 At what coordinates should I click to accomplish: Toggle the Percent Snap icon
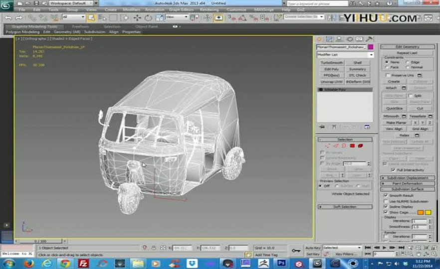(253, 18)
